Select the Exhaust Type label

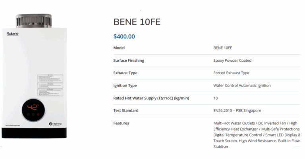tap(125, 73)
